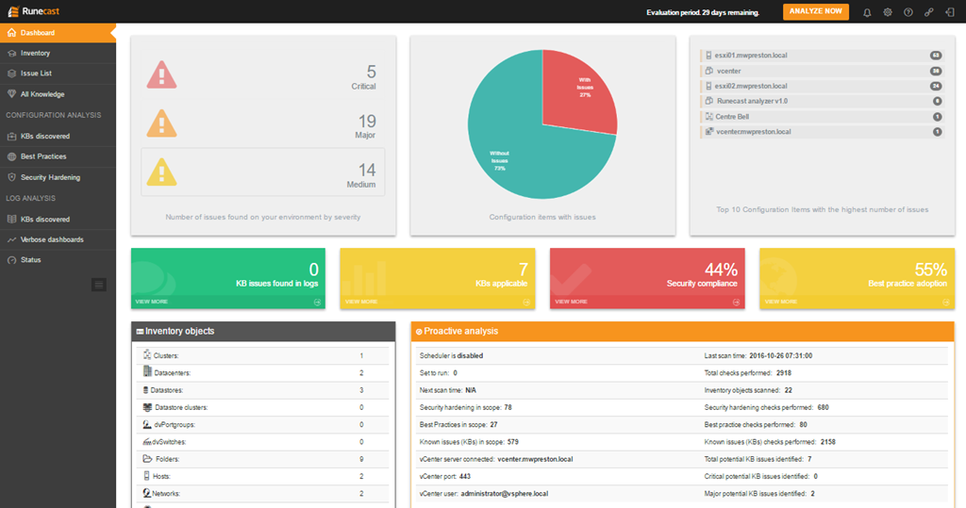The width and height of the screenshot is (966, 508).
Task: Open Best Practices in sidebar
Action: pyautogui.click(x=58, y=156)
